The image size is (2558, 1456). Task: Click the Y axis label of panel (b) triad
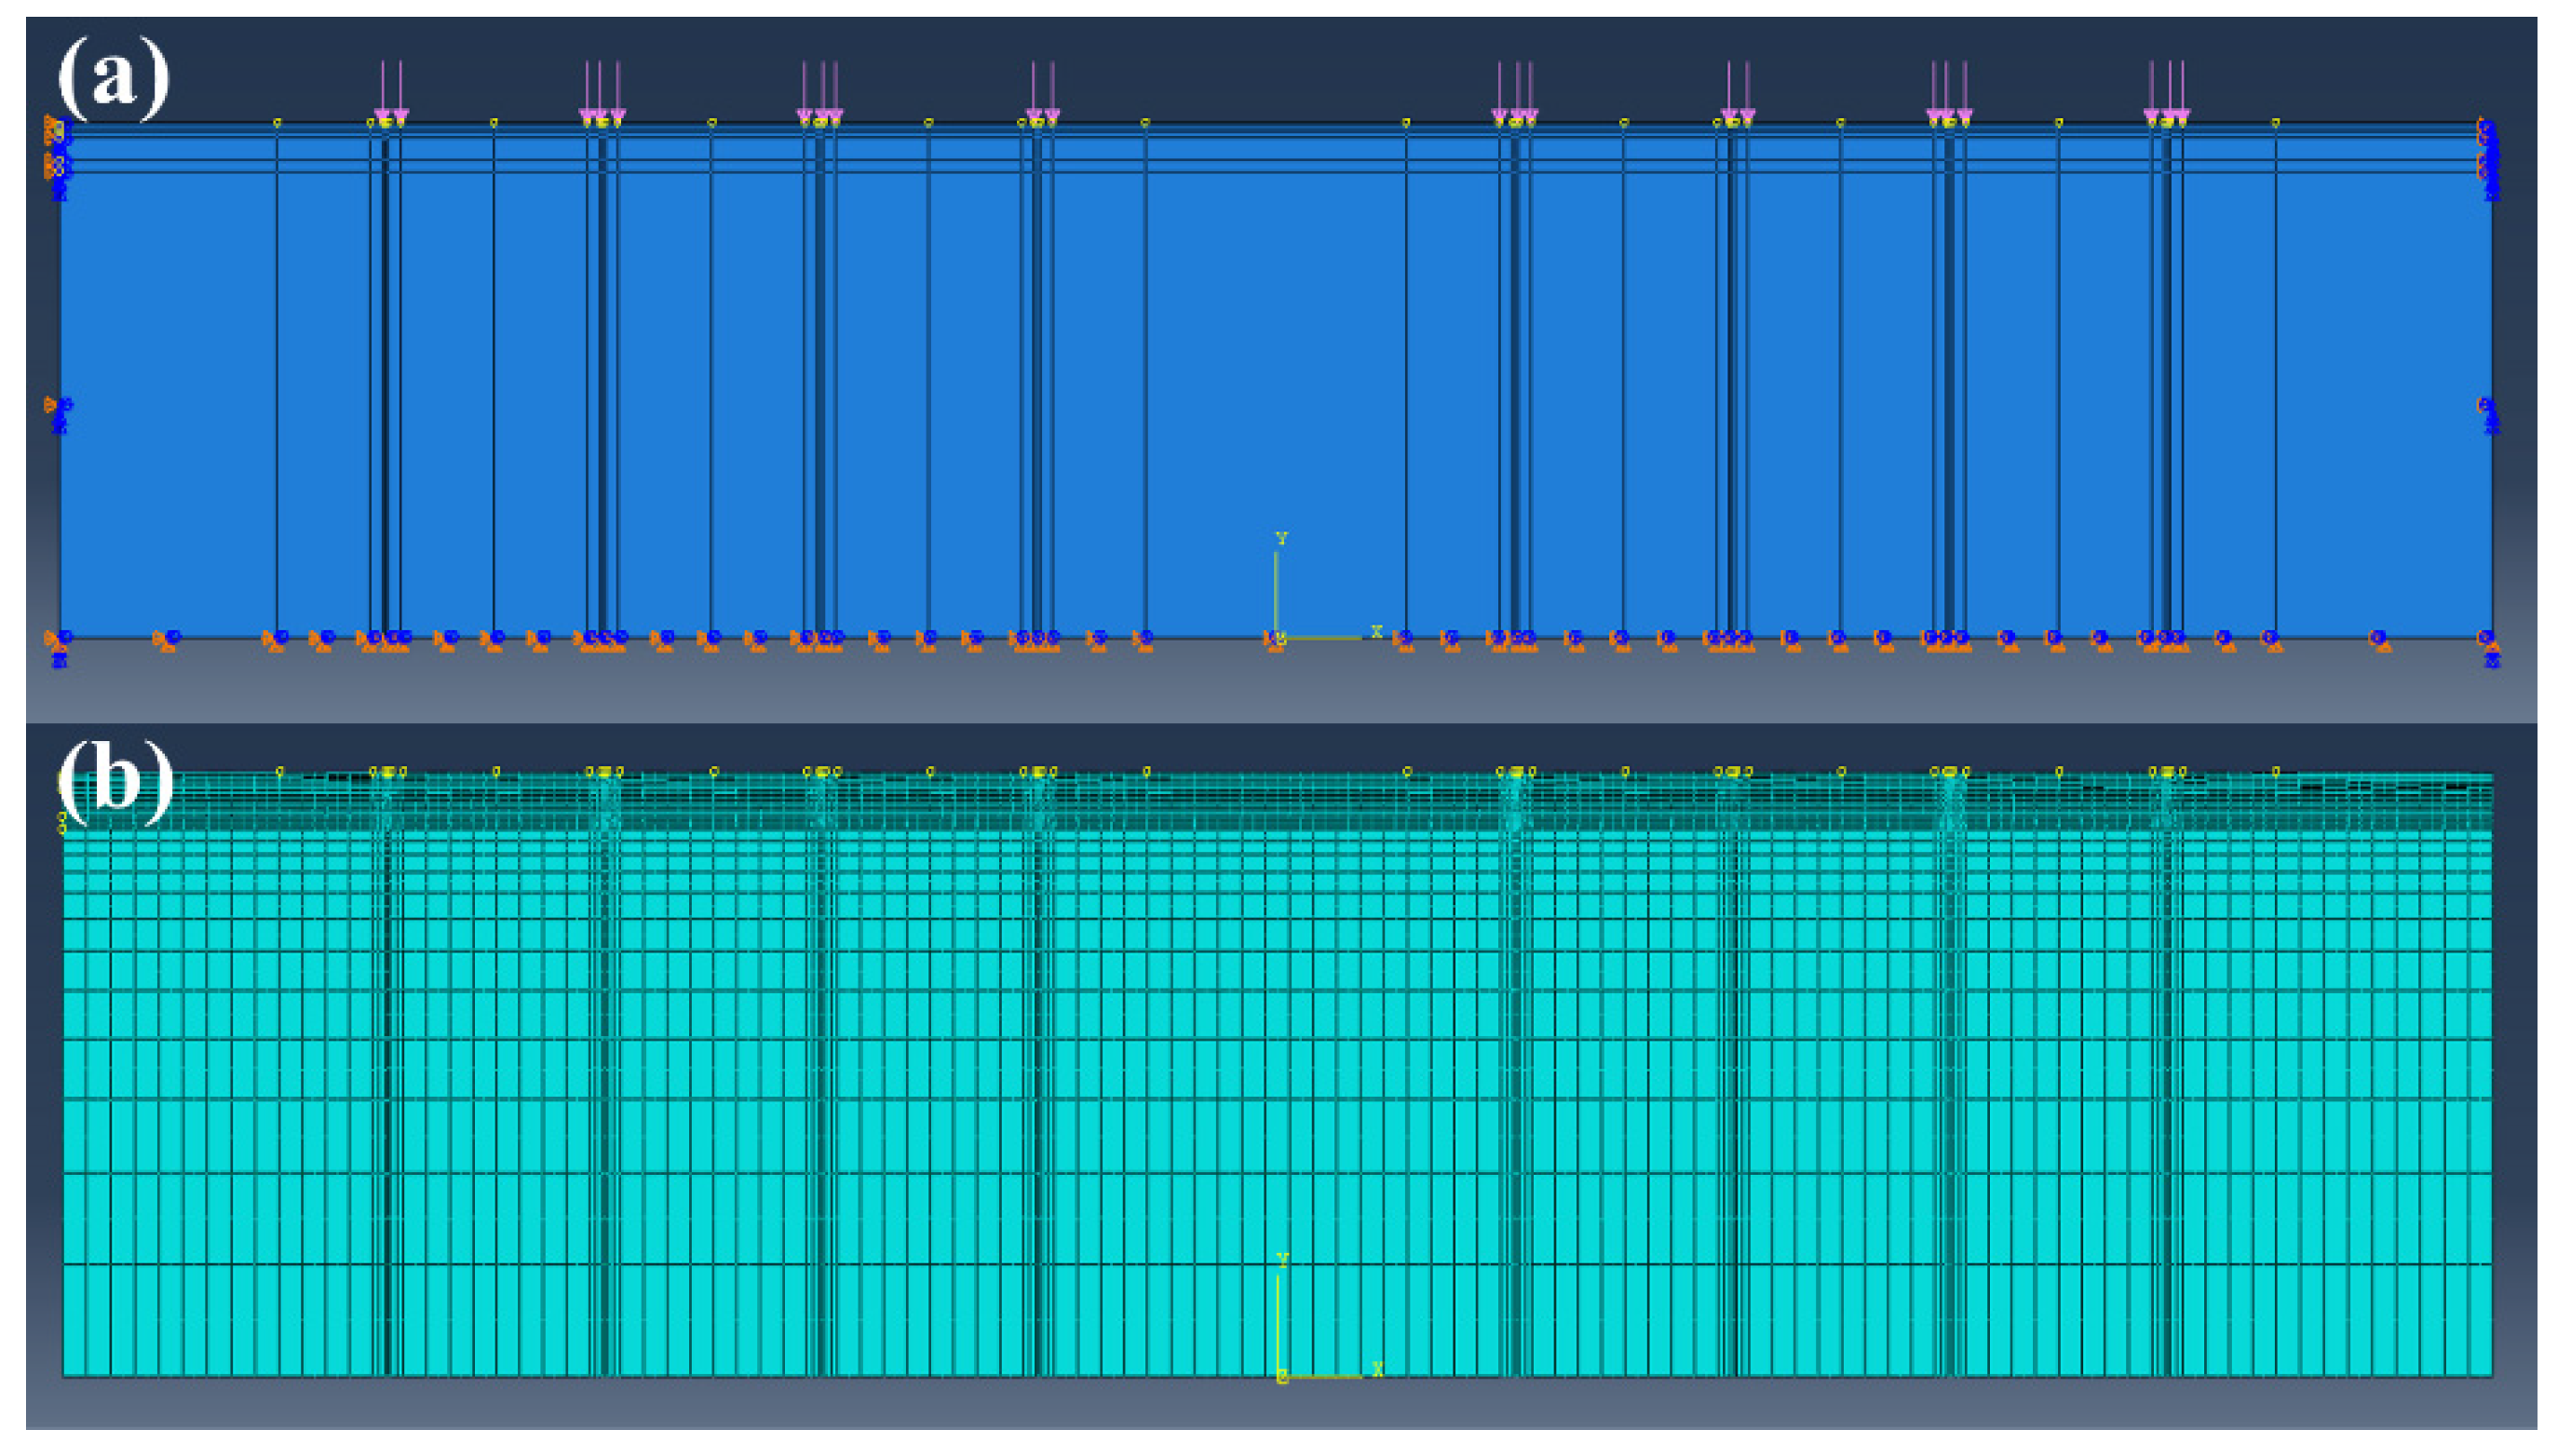(1282, 1261)
